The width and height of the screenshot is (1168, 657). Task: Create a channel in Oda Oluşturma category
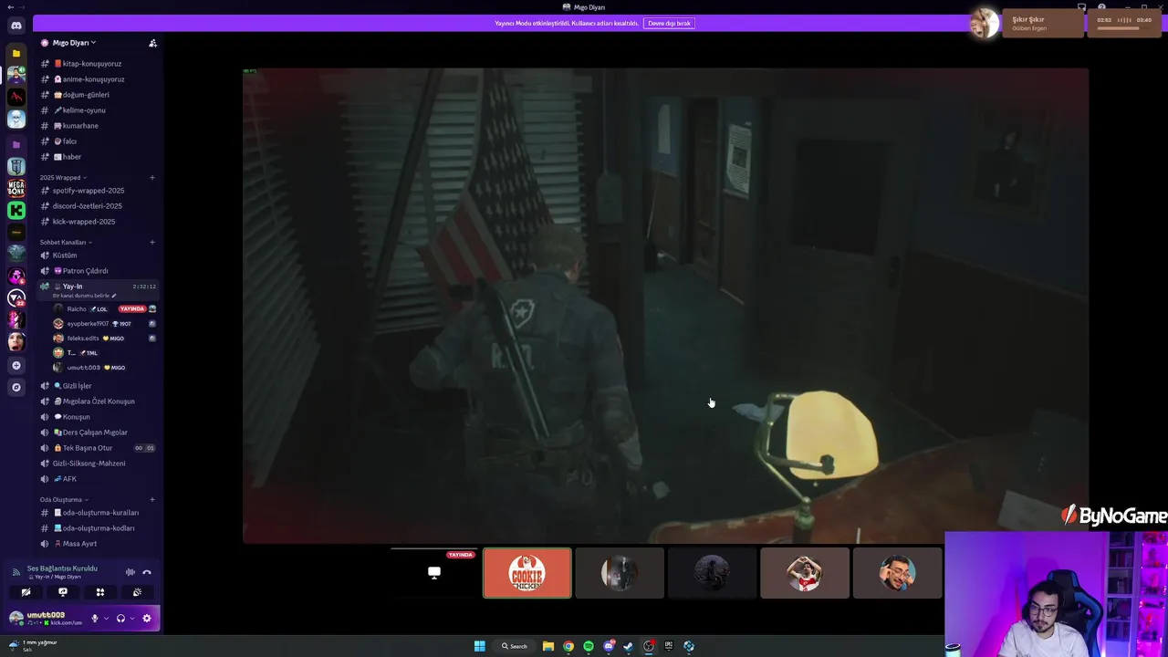click(152, 499)
